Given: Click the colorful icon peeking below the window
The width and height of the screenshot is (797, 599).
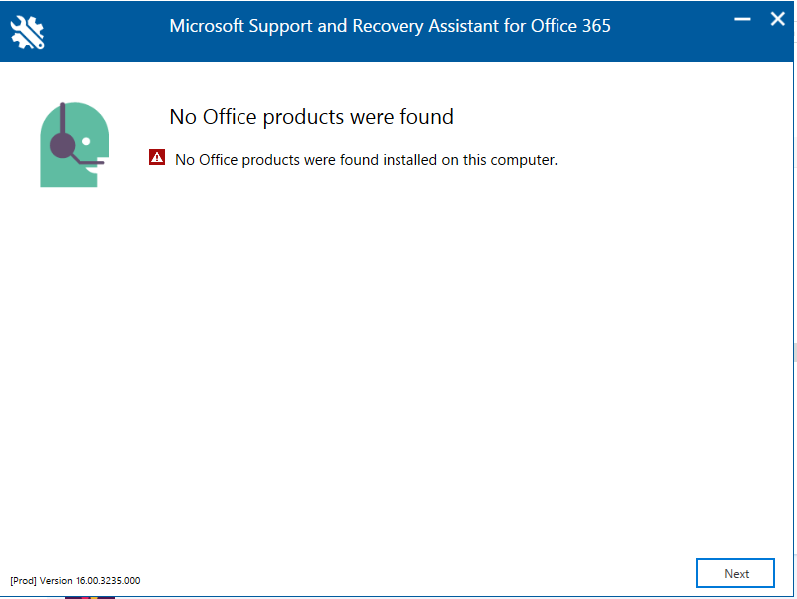Looking at the screenshot, I should 90,597.
